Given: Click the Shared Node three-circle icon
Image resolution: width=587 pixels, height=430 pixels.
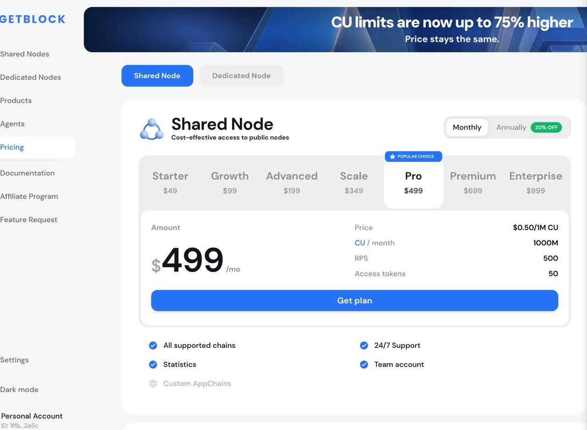Looking at the screenshot, I should [151, 129].
